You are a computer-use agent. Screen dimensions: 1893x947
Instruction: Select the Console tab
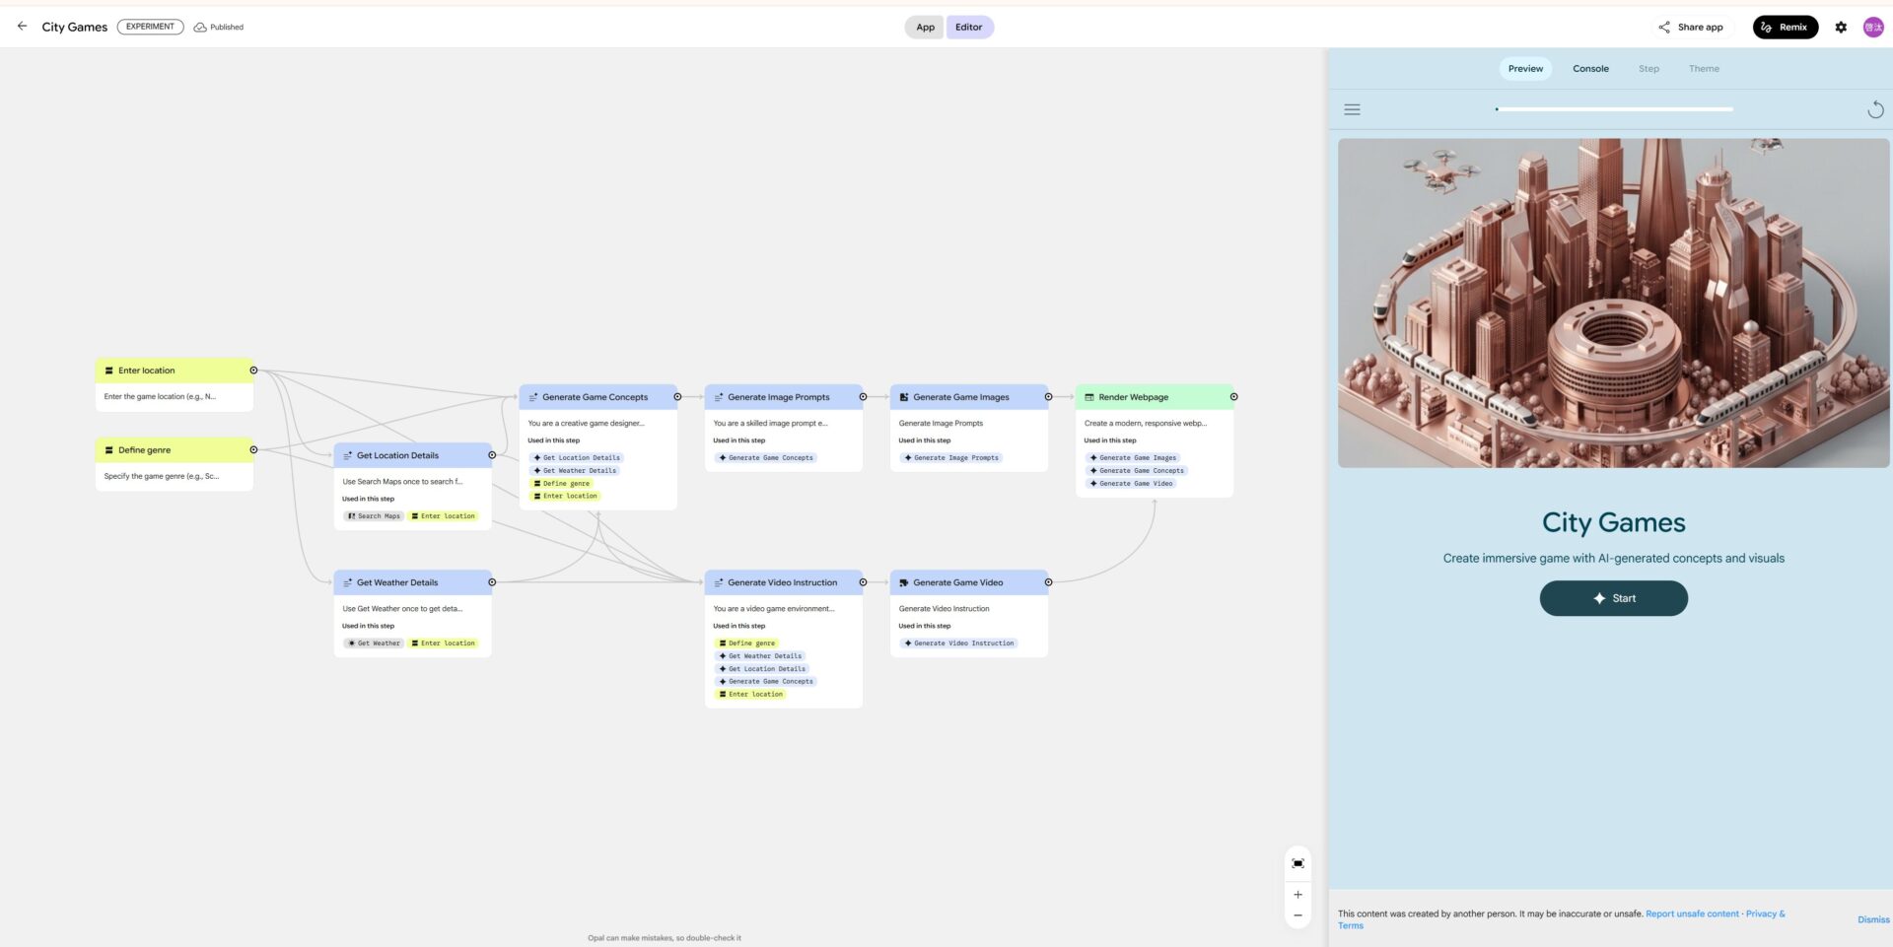[1590, 69]
